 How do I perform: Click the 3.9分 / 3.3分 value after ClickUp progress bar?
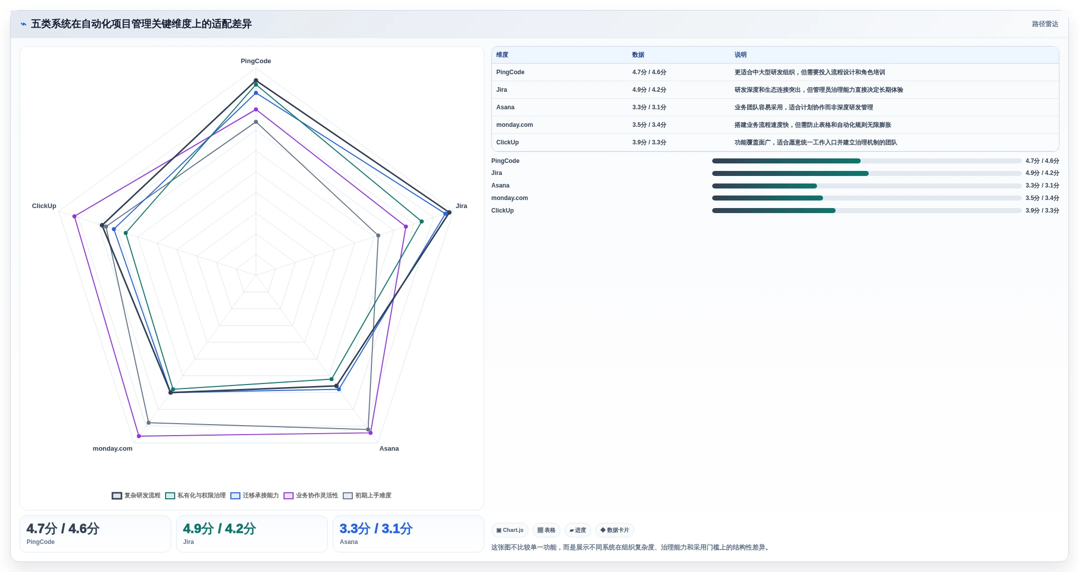[1042, 211]
